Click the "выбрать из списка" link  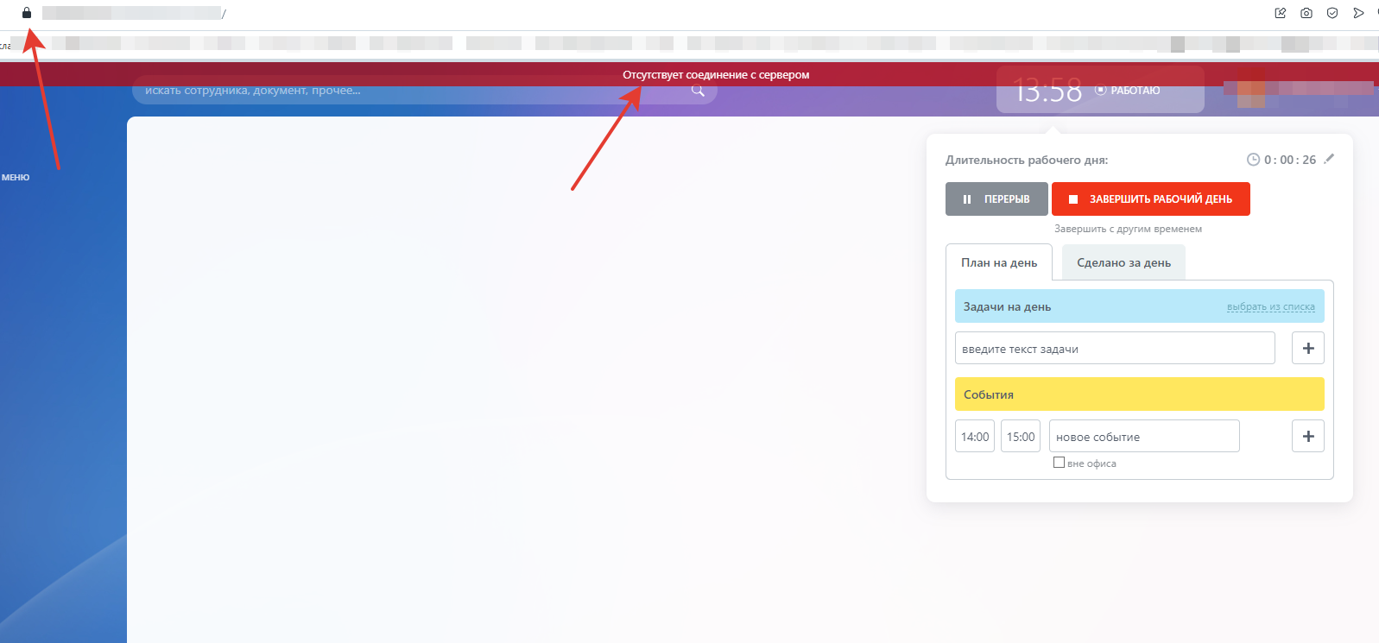(x=1270, y=307)
